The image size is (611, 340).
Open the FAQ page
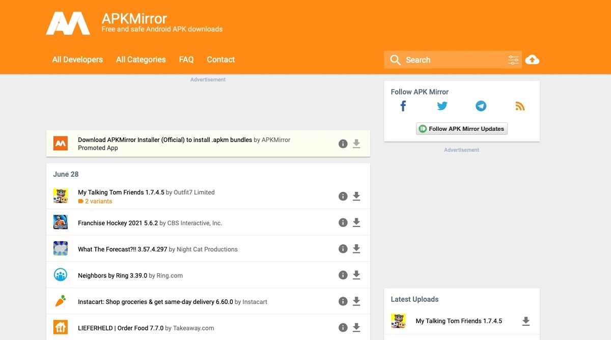point(186,60)
